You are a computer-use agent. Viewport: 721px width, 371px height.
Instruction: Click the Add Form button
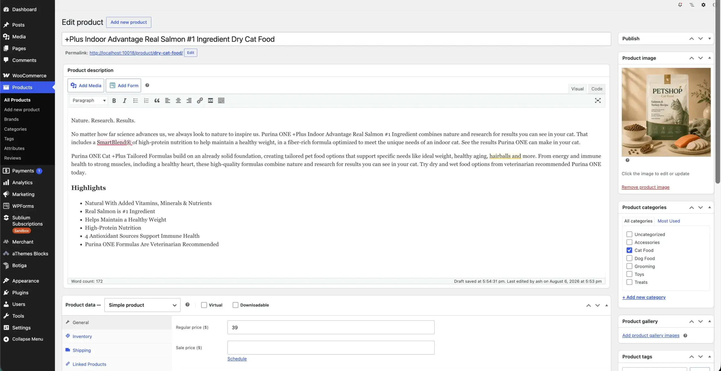(x=123, y=85)
